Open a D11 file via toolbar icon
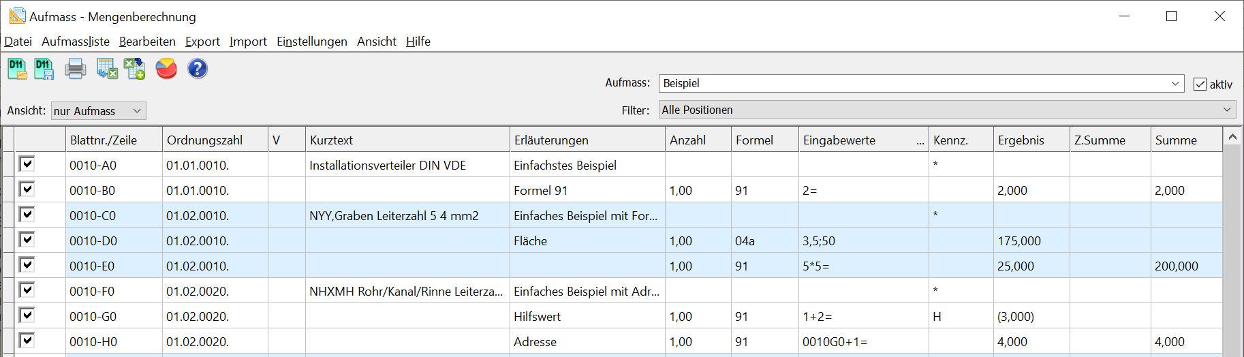The width and height of the screenshot is (1244, 357). coord(17,69)
